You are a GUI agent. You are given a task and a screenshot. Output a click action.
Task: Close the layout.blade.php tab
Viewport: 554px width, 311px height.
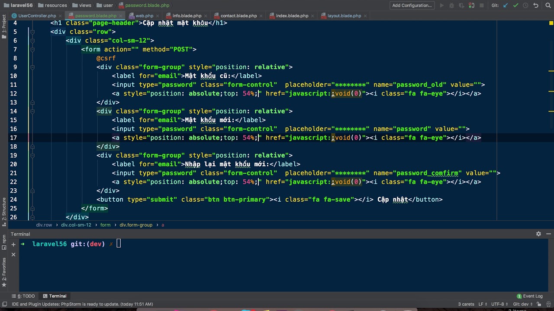pyautogui.click(x=364, y=16)
